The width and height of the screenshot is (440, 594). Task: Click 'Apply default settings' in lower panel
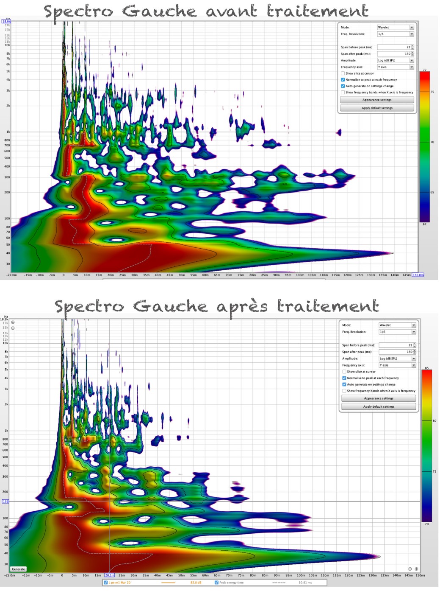[x=379, y=406]
